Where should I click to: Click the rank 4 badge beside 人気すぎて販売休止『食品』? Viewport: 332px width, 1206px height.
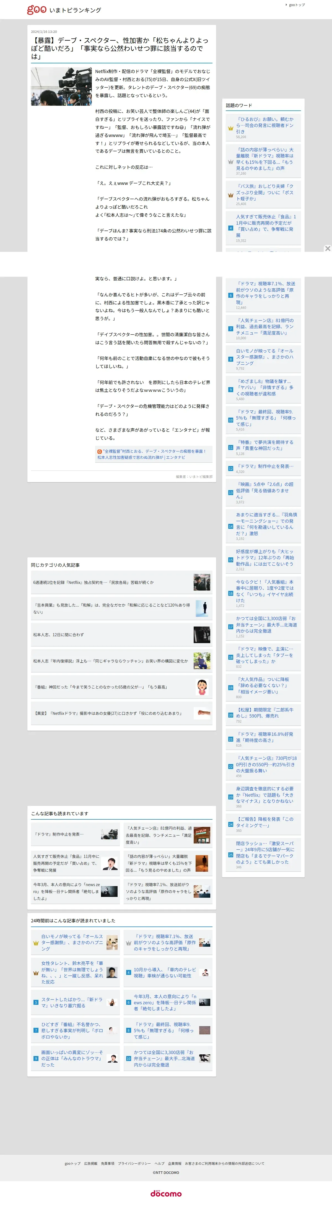point(230,229)
